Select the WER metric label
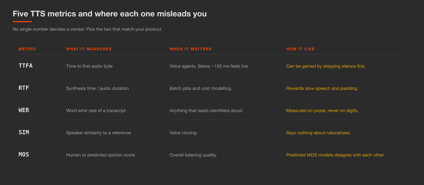This screenshot has width=424, height=185. tap(24, 110)
